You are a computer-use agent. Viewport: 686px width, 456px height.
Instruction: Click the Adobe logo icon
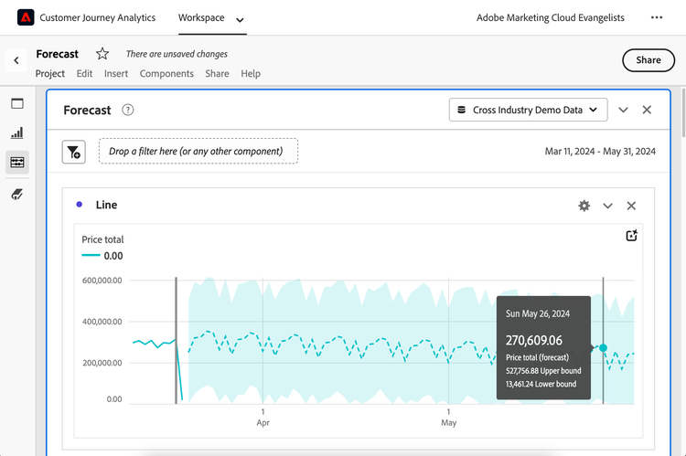click(x=26, y=17)
